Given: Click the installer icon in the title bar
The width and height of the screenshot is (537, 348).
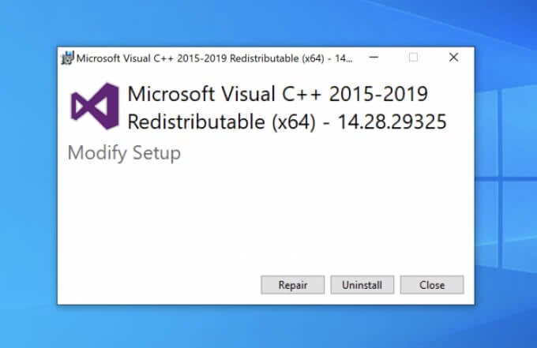Looking at the screenshot, I should tap(67, 58).
